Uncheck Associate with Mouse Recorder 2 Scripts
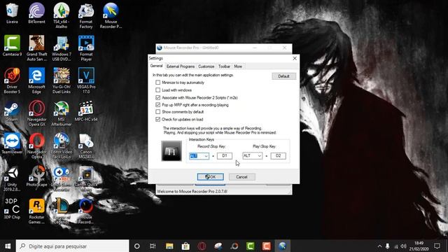The width and height of the screenshot is (448, 252). tap(157, 98)
